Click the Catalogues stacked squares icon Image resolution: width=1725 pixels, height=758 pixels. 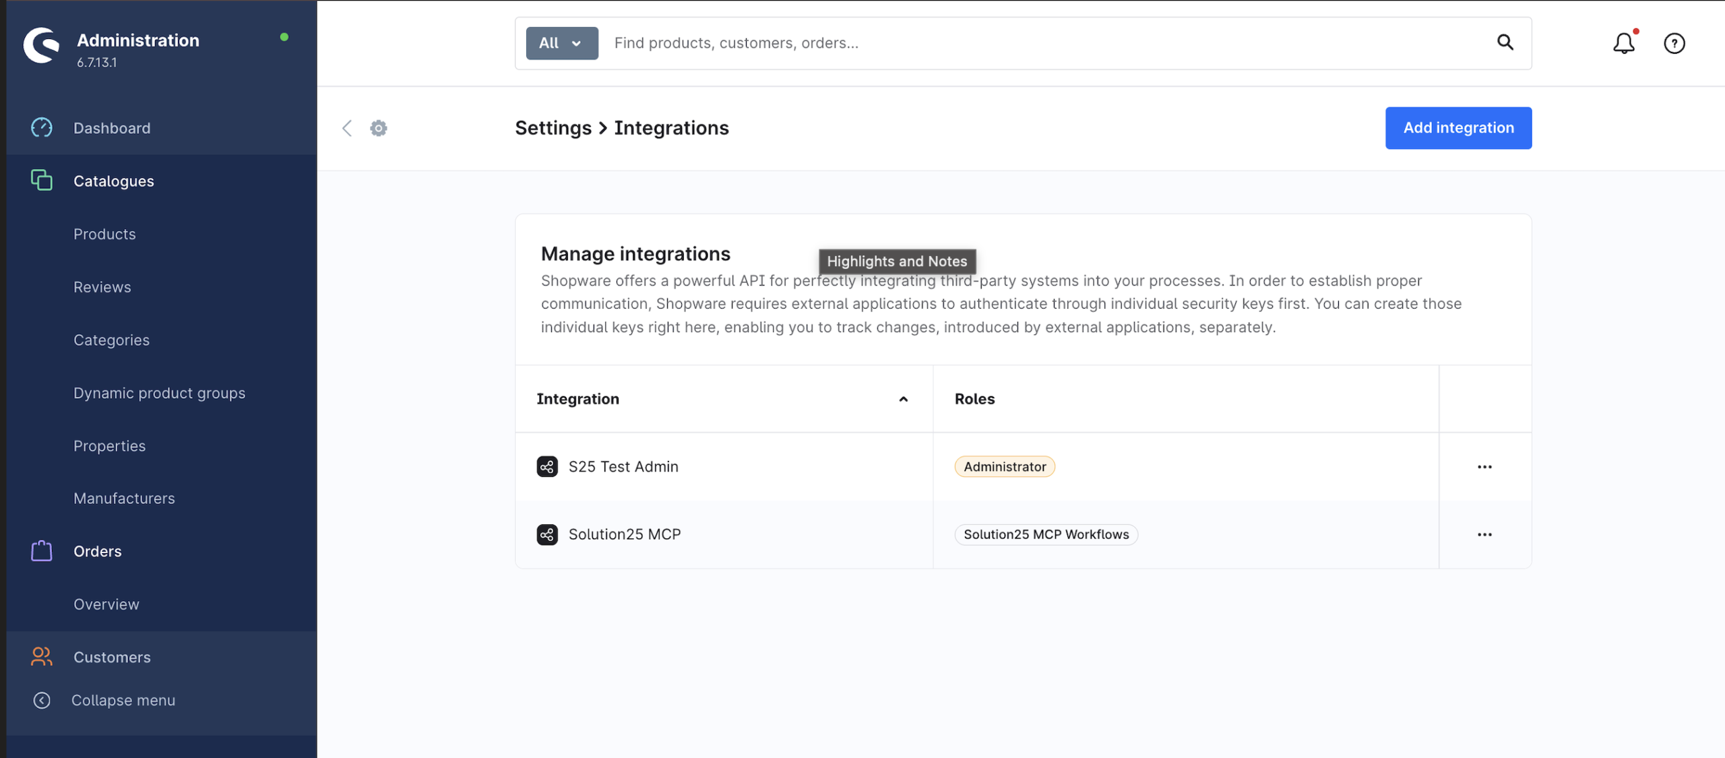[x=42, y=180]
